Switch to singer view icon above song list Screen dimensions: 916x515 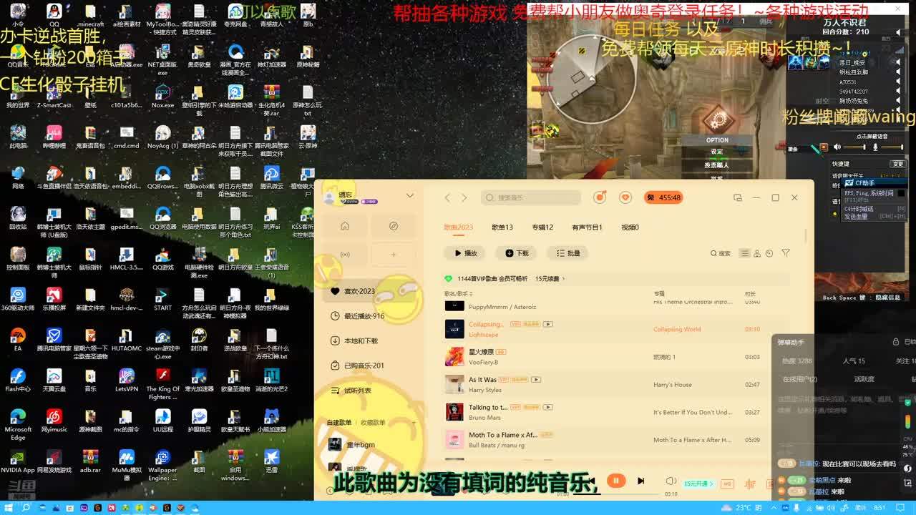click(x=757, y=253)
